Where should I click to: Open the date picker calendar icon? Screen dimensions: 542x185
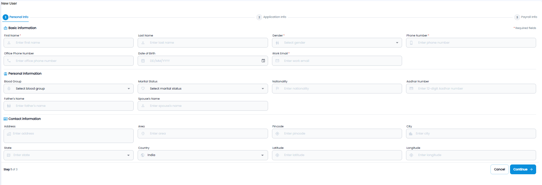tap(263, 61)
